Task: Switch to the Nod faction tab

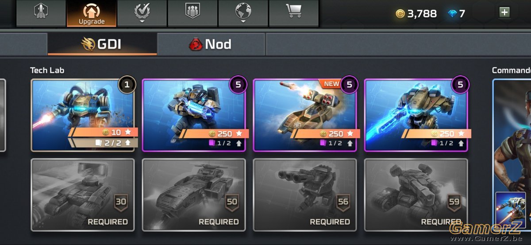Action: pyautogui.click(x=211, y=44)
